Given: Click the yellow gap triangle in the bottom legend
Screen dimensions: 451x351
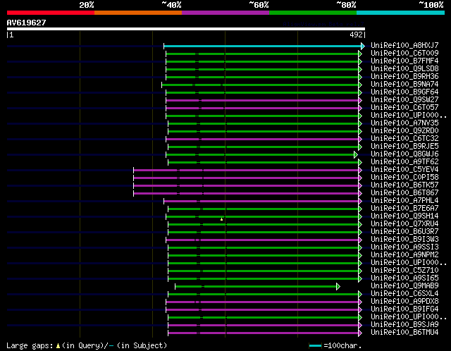Looking at the screenshot, I should coord(58,345).
